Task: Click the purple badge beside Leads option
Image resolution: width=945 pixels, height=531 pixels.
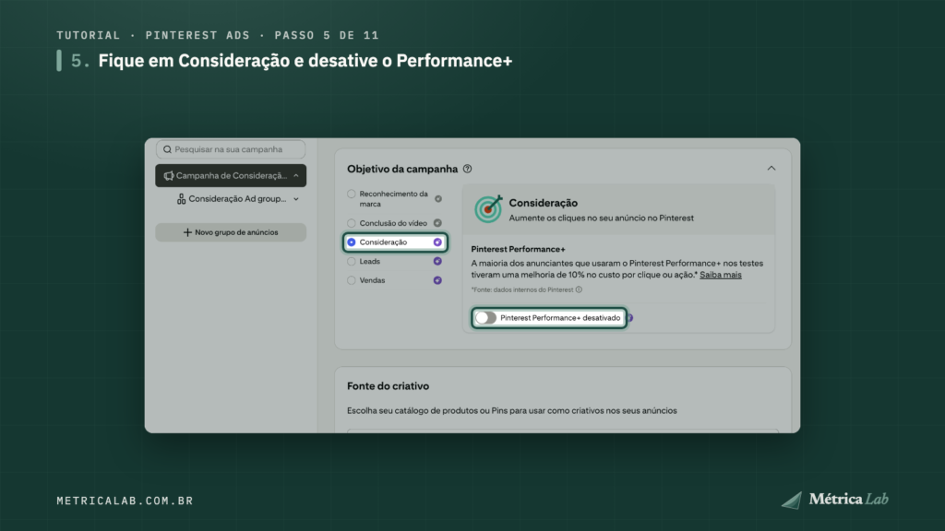Action: click(437, 261)
